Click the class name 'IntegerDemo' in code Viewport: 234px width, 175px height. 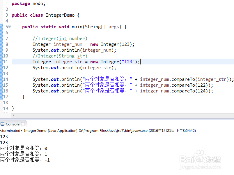(x=60, y=15)
